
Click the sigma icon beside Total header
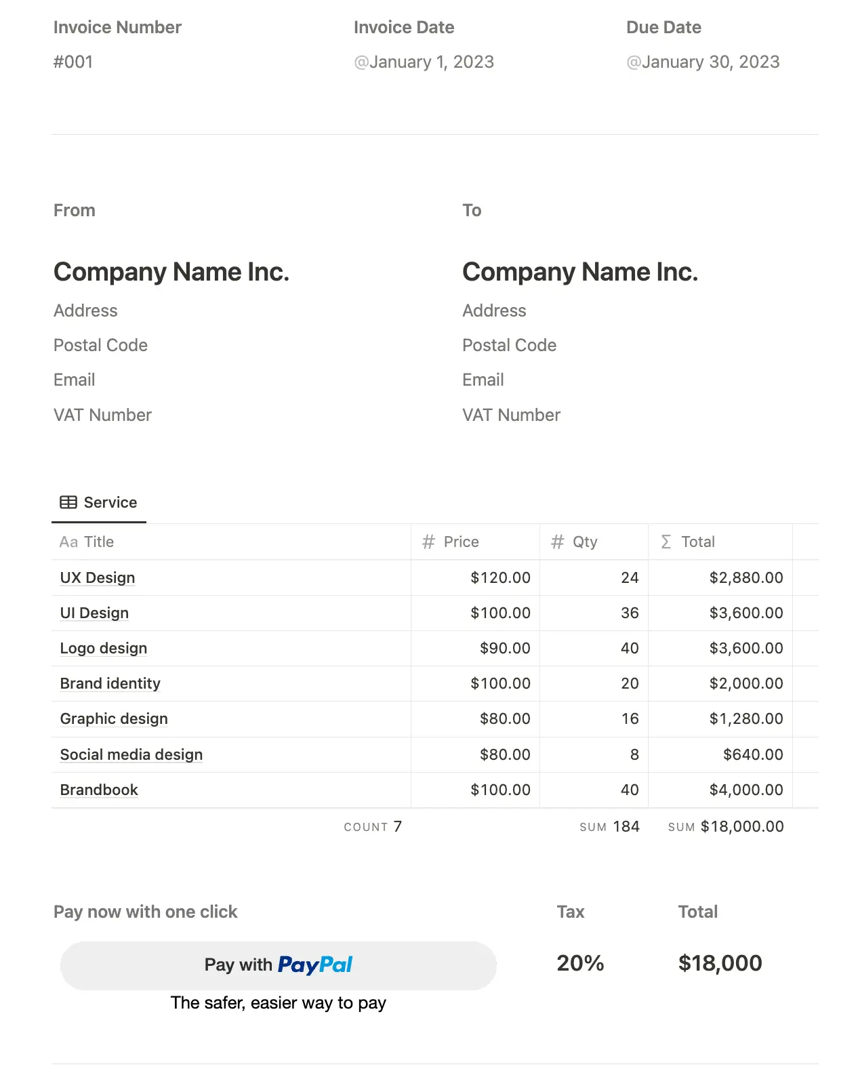tap(666, 542)
